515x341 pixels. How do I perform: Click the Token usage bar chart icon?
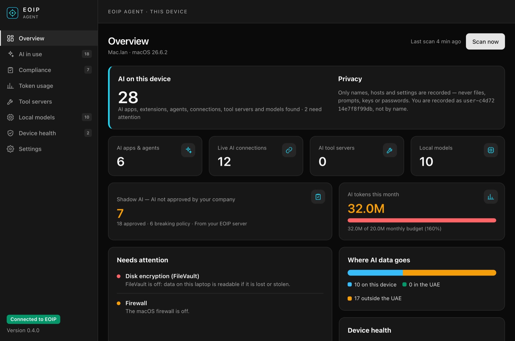click(x=10, y=86)
